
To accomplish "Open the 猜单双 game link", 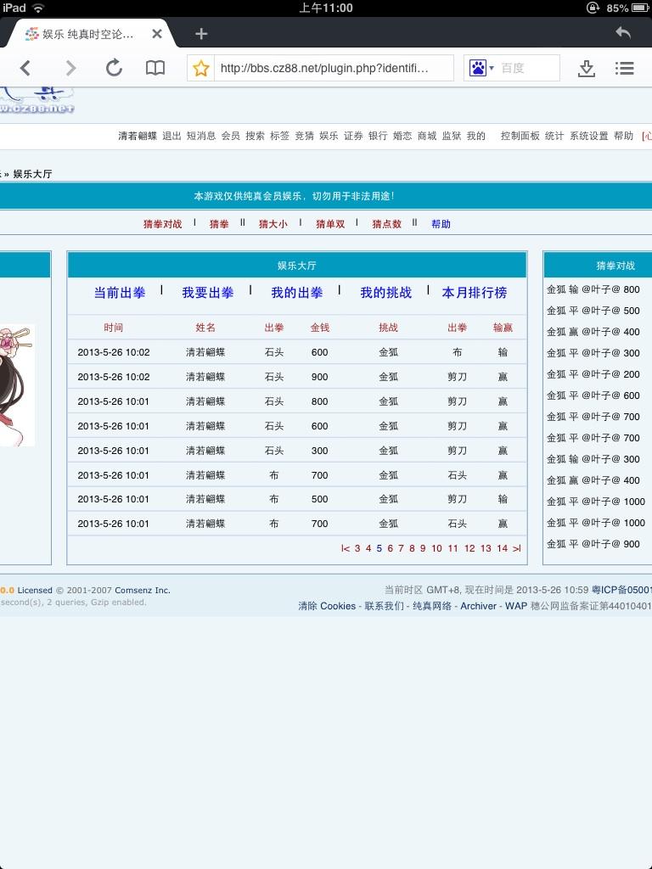I will click(330, 224).
